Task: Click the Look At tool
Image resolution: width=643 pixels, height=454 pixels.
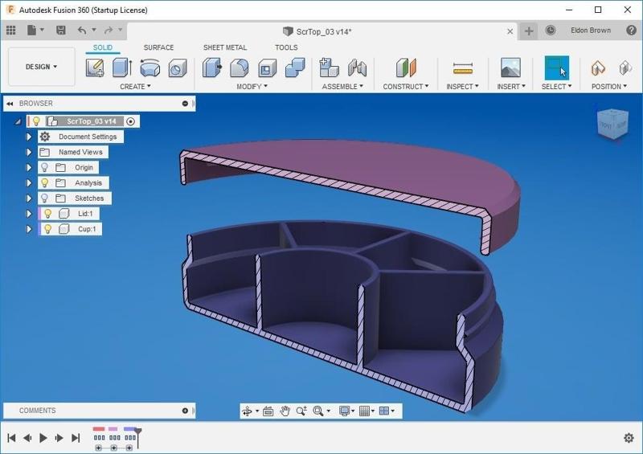Action: click(x=268, y=411)
